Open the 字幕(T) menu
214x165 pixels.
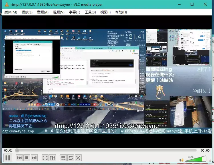point(74,12)
